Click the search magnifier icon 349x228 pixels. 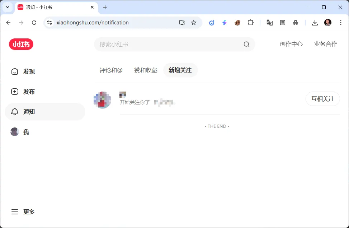(x=246, y=44)
